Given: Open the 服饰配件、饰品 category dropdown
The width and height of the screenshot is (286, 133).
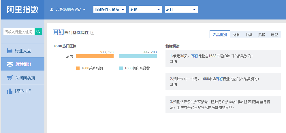Looking at the screenshot, I should pyautogui.click(x=110, y=9).
